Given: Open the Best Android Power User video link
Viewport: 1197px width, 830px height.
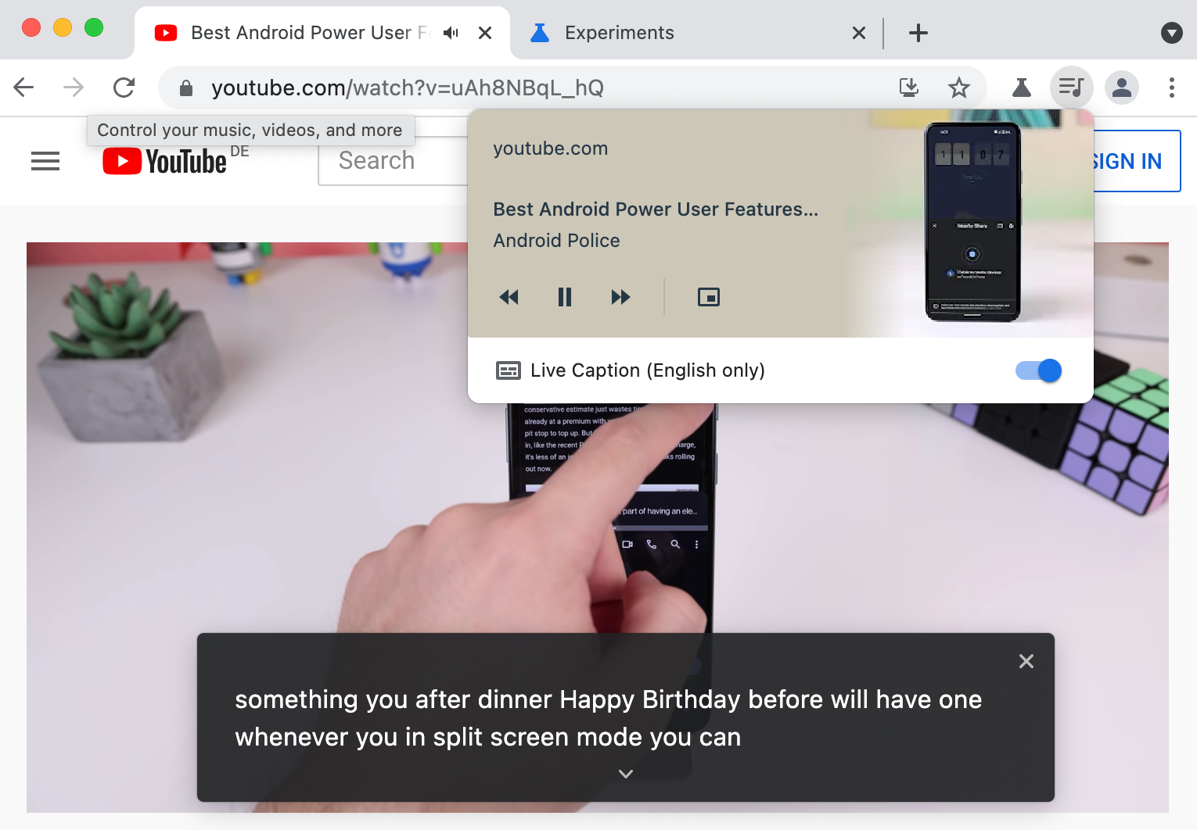Looking at the screenshot, I should 656,209.
